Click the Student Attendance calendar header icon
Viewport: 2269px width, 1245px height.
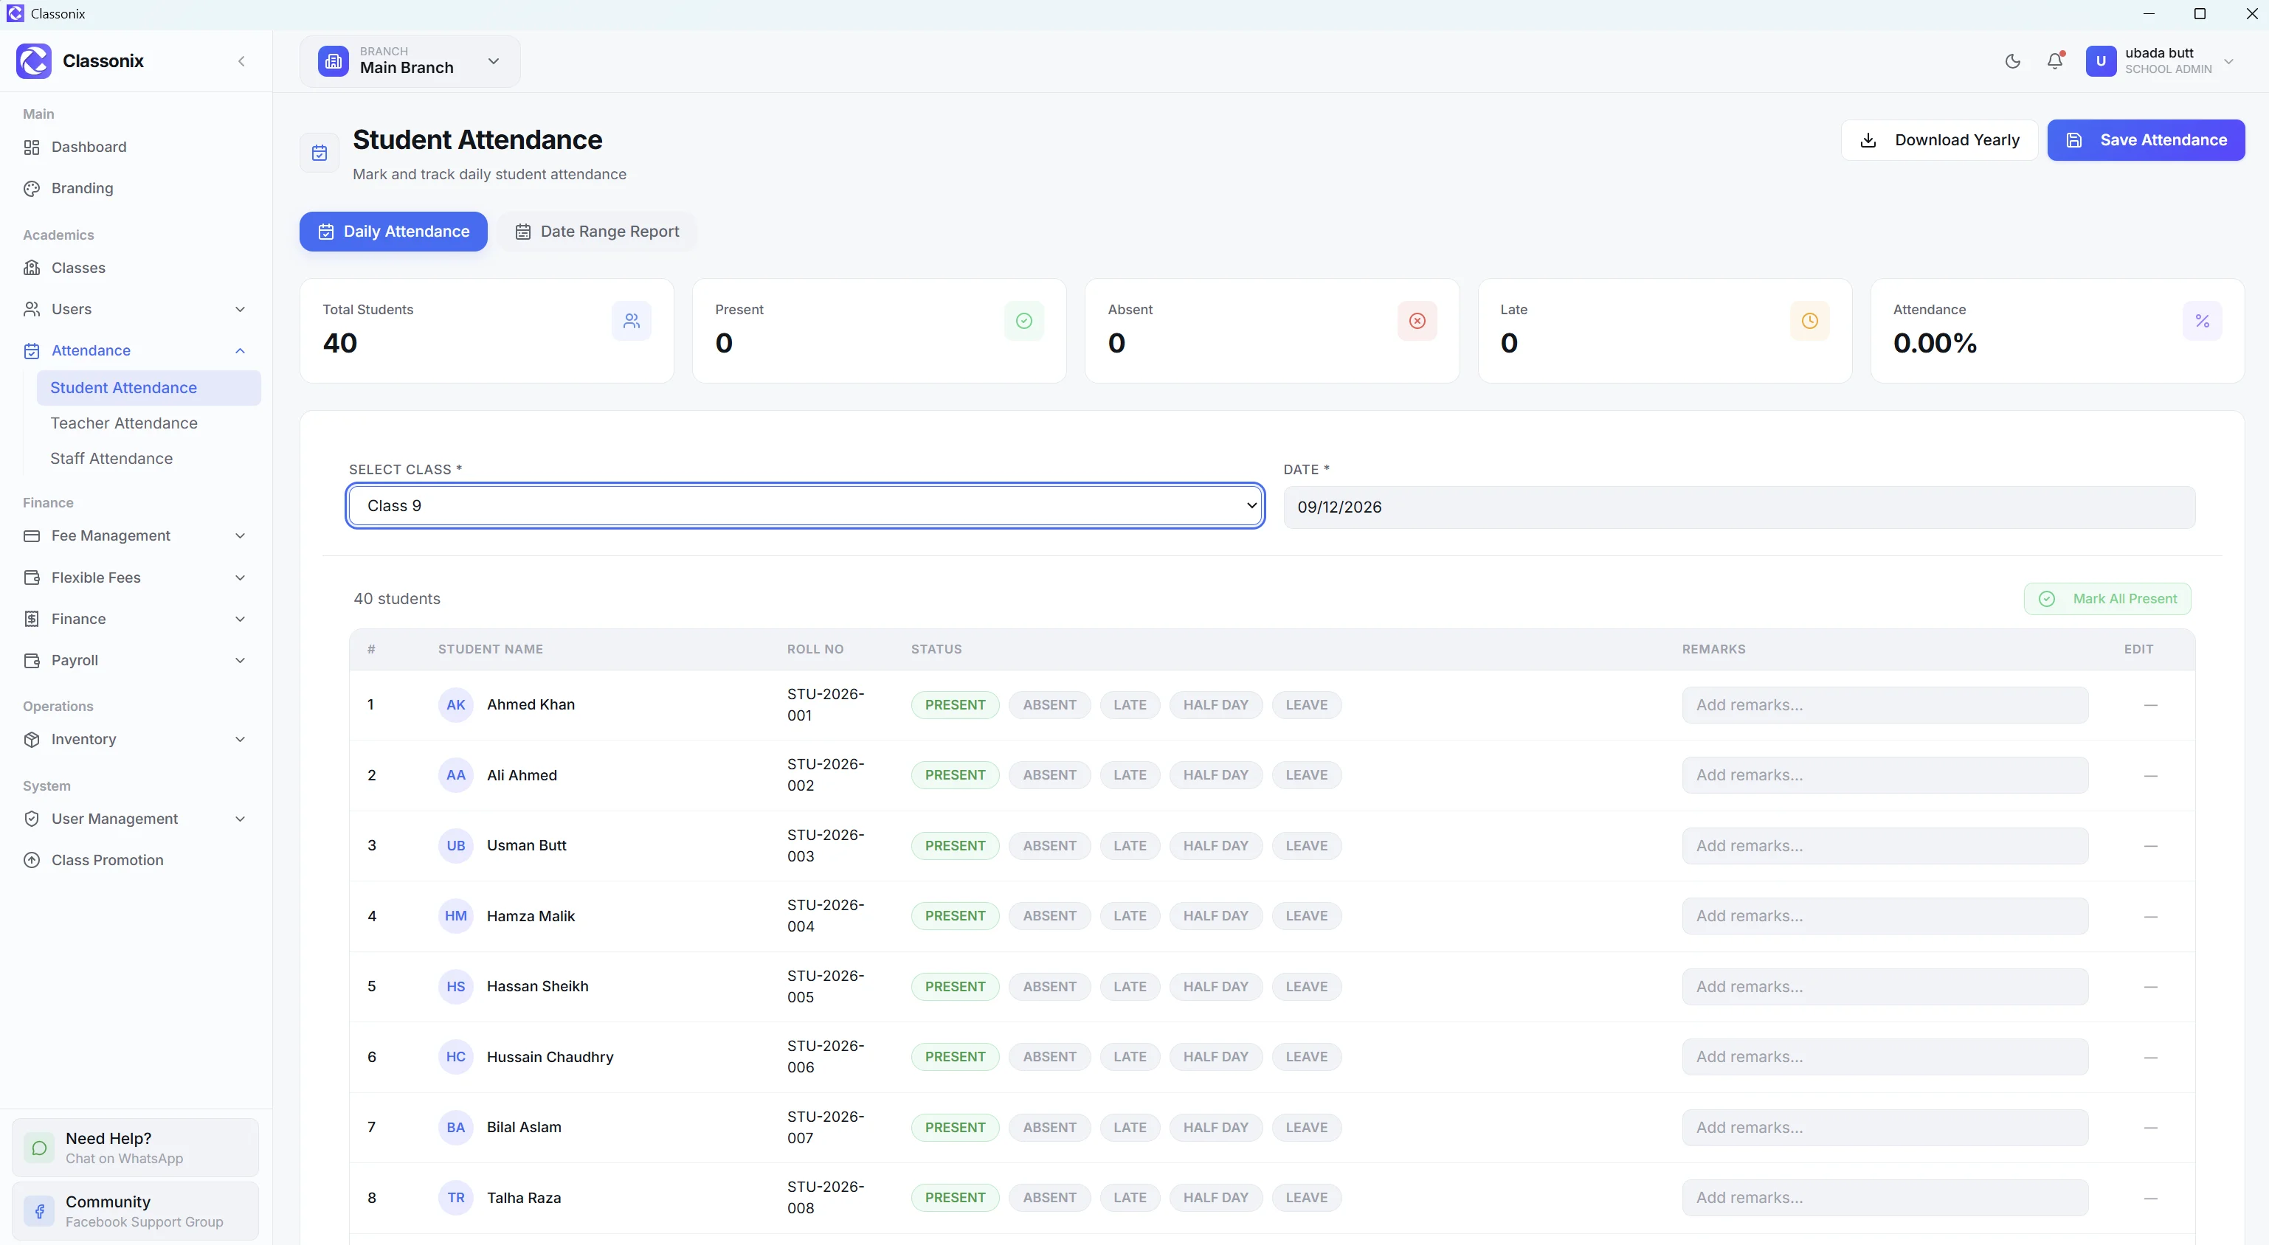320,153
